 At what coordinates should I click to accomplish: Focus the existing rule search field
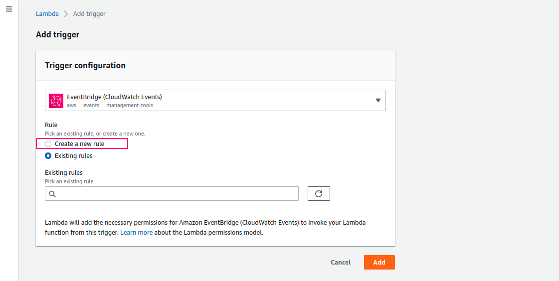172,194
